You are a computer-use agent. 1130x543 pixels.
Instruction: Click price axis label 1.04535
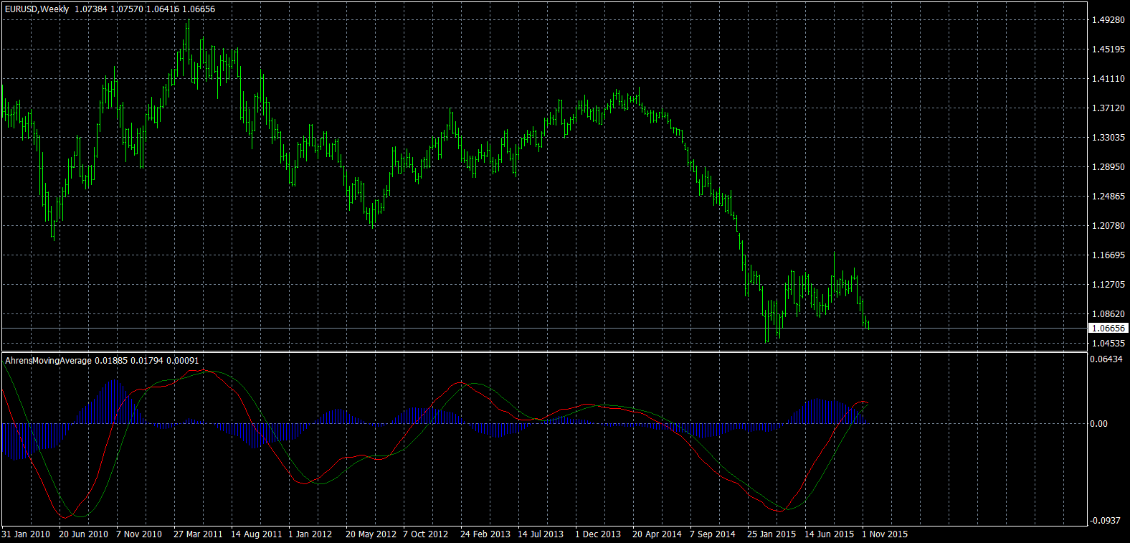pyautogui.click(x=1108, y=344)
